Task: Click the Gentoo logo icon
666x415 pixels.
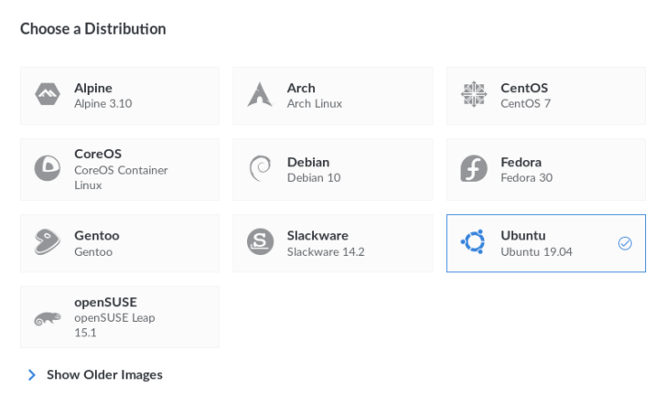Action: coord(48,243)
